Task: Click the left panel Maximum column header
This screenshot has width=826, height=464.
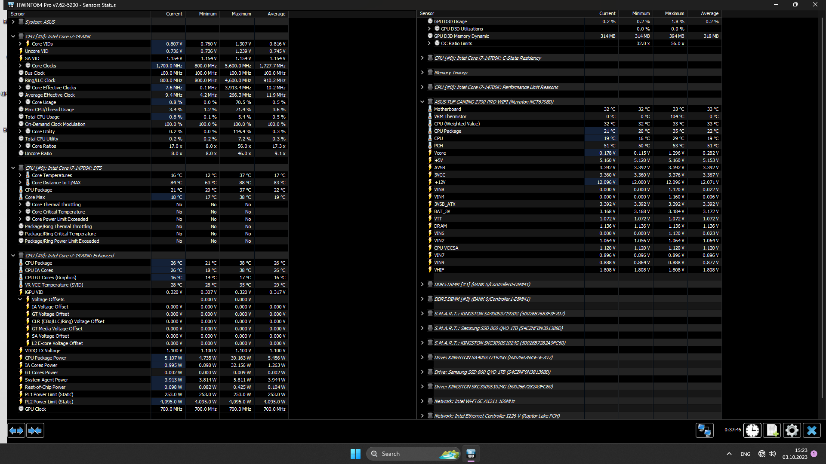Action: tap(241, 14)
